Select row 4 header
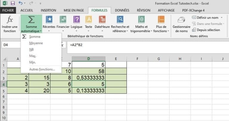Viewport: 229px width, 121px height. pos(4,84)
